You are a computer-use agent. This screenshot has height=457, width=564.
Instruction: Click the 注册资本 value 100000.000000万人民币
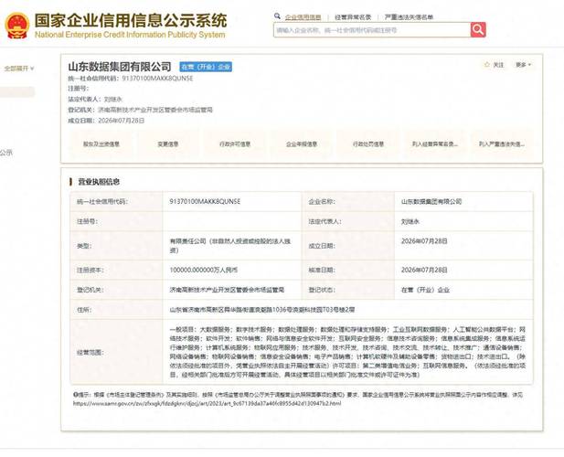click(204, 270)
